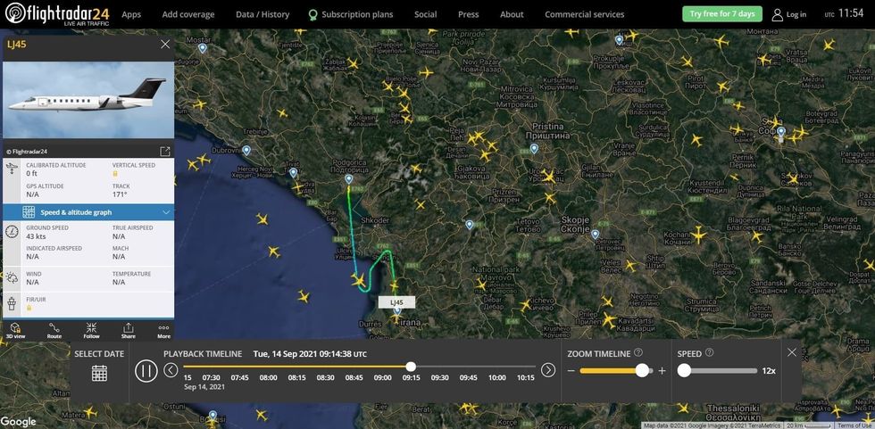Click the playback Speed slider handle
875x429 pixels.
coord(684,371)
